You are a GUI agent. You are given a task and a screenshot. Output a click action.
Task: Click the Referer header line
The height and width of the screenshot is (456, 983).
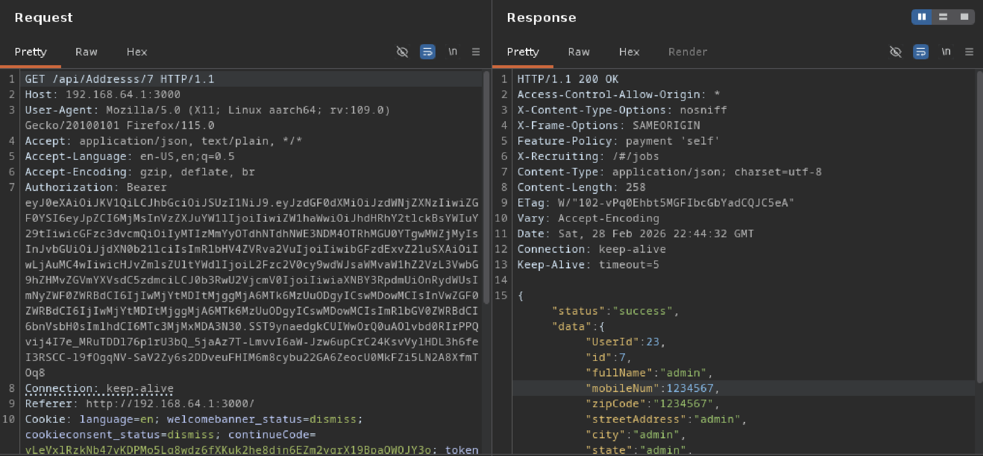pyautogui.click(x=140, y=404)
